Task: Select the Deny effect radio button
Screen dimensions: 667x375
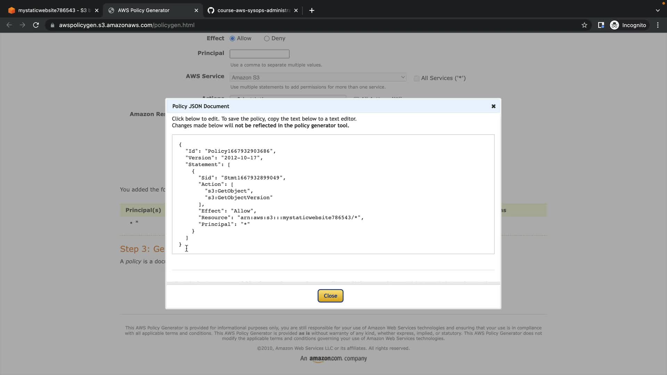Action: (266, 39)
